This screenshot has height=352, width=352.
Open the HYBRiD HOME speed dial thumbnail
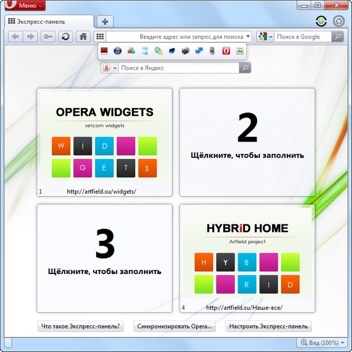click(x=248, y=258)
